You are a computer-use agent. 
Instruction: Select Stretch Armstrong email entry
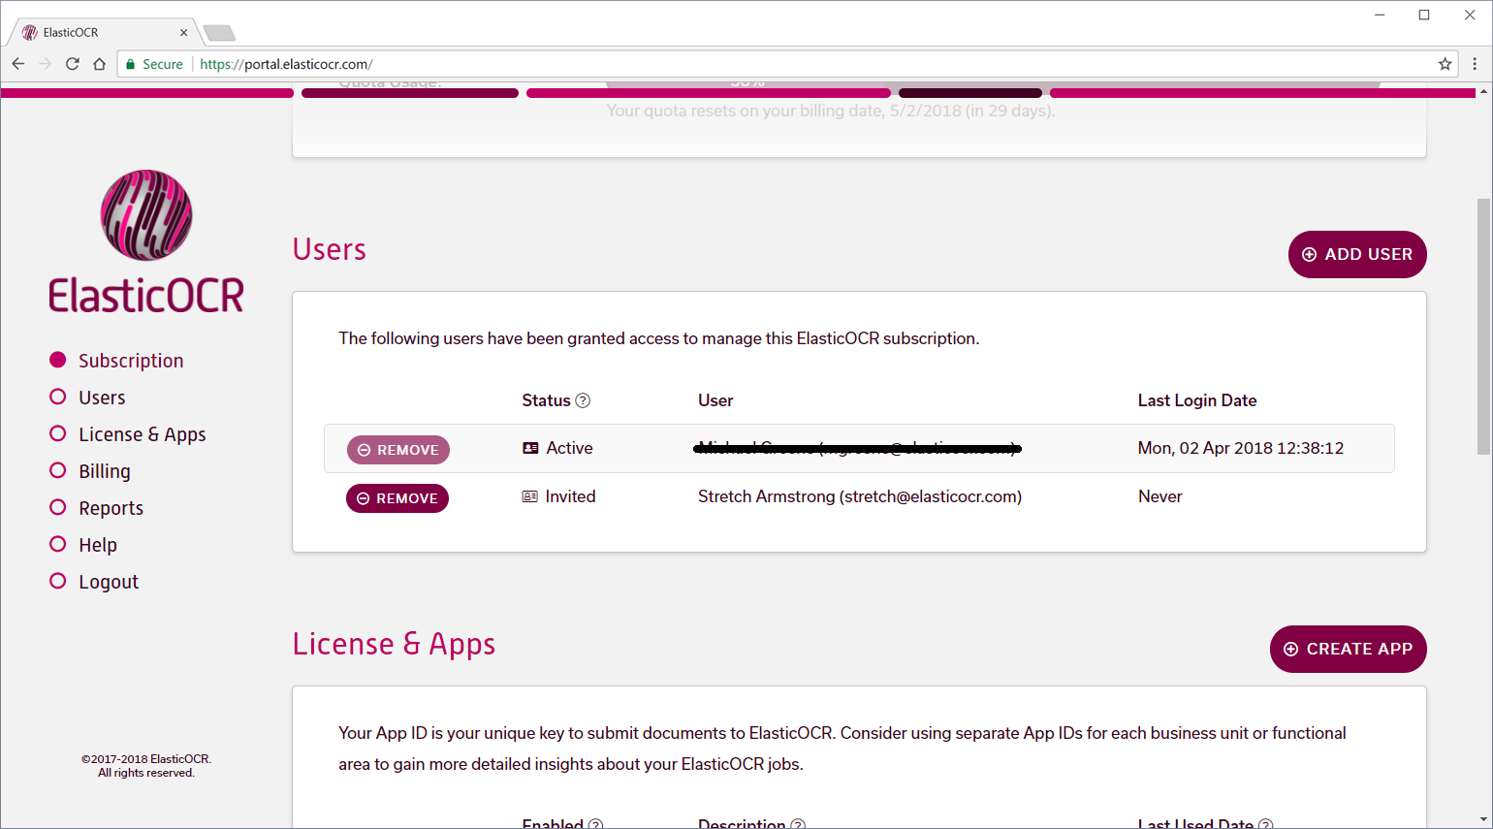pyautogui.click(x=860, y=496)
